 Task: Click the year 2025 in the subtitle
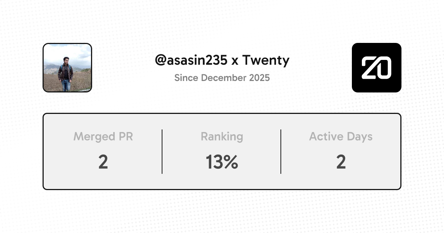click(x=259, y=78)
